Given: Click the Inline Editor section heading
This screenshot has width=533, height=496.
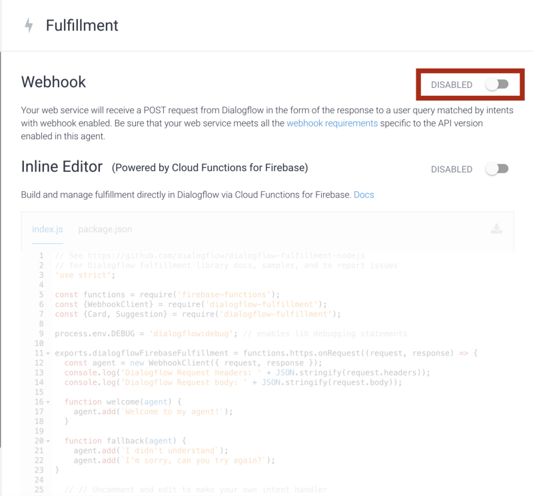Looking at the screenshot, I should (62, 166).
